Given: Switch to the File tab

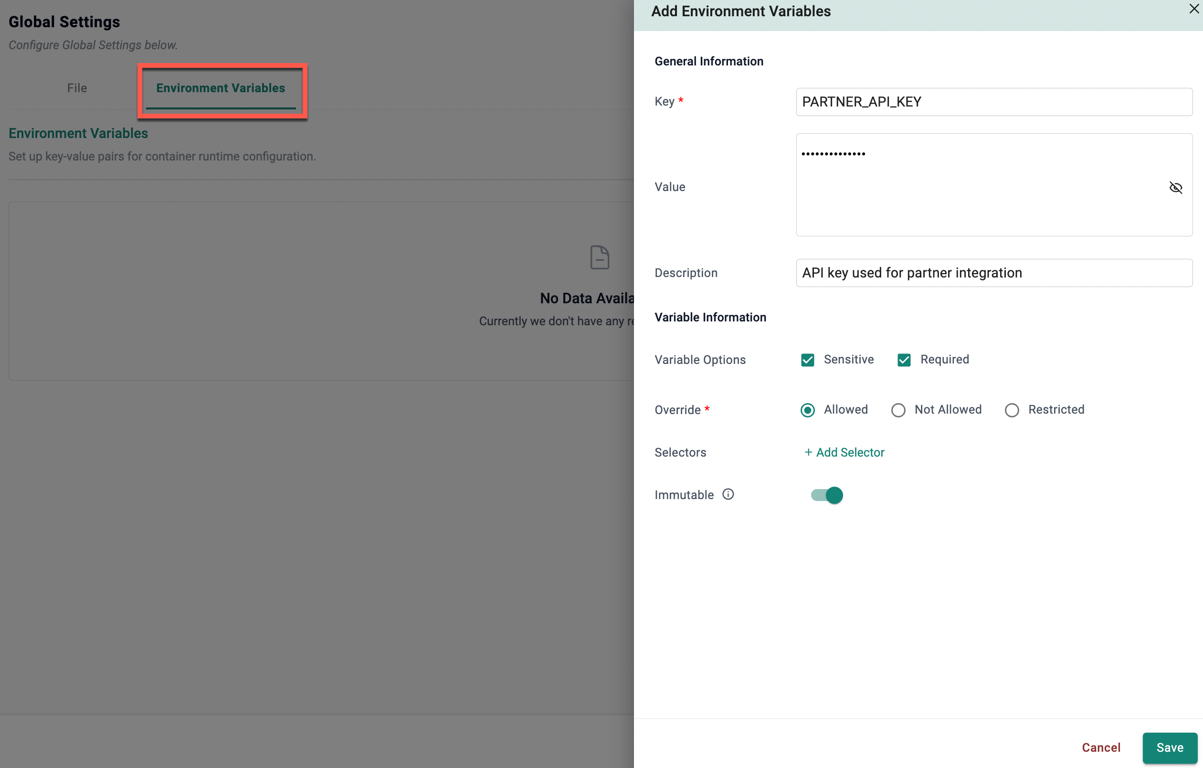Looking at the screenshot, I should [x=77, y=88].
